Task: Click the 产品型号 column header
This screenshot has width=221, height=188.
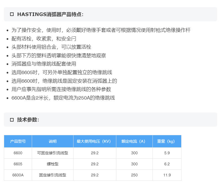Action: (18, 141)
